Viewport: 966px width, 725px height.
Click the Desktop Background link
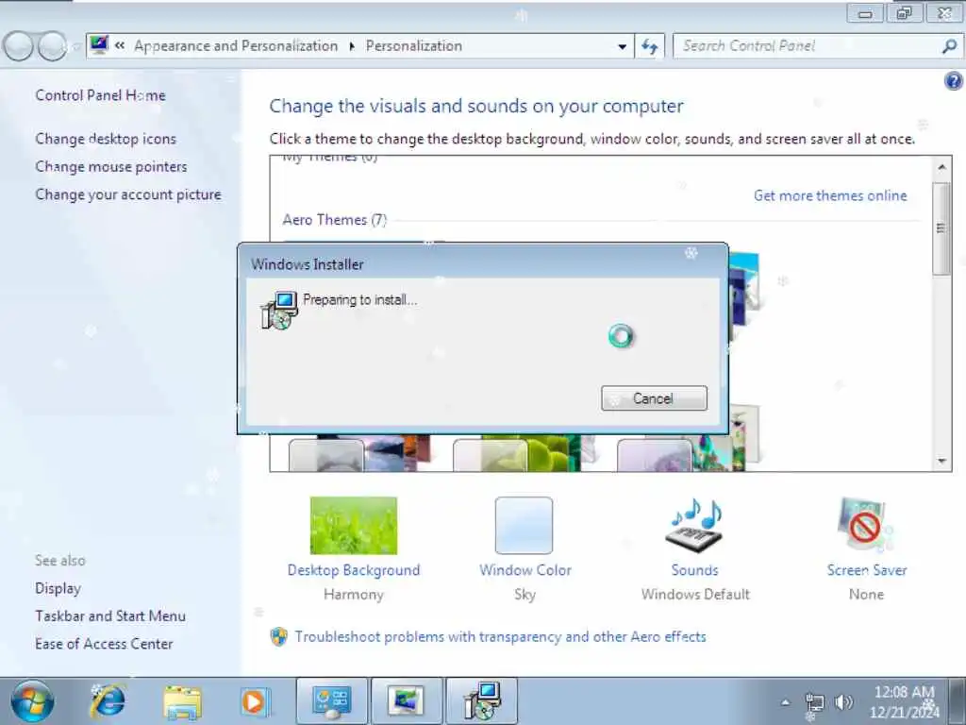click(354, 570)
